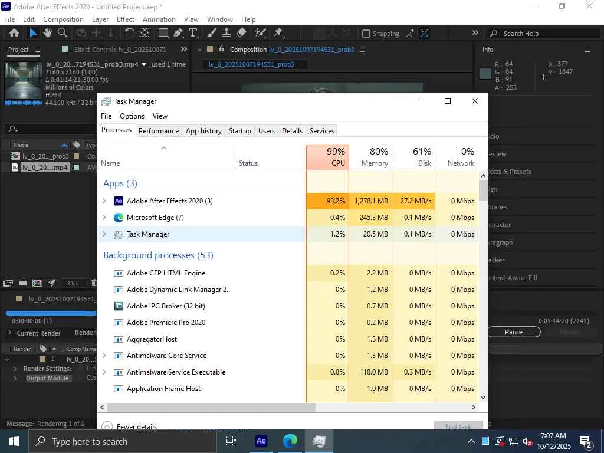Click the label tag icon in Render Queue header

43,349
